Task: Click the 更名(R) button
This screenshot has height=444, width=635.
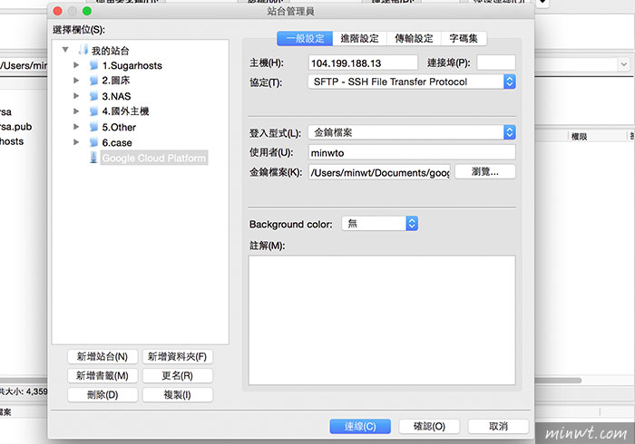Action: [178, 376]
